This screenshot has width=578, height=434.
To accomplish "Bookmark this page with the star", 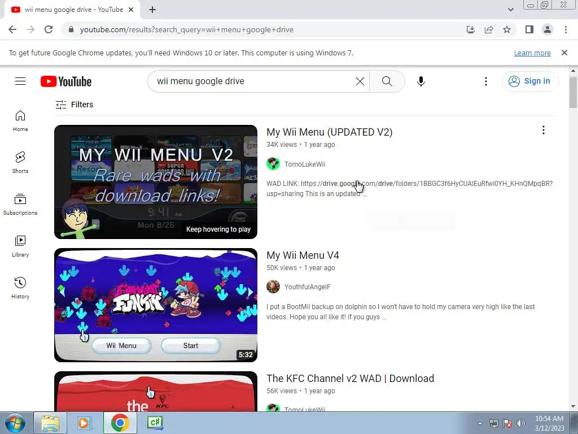I will click(x=507, y=29).
